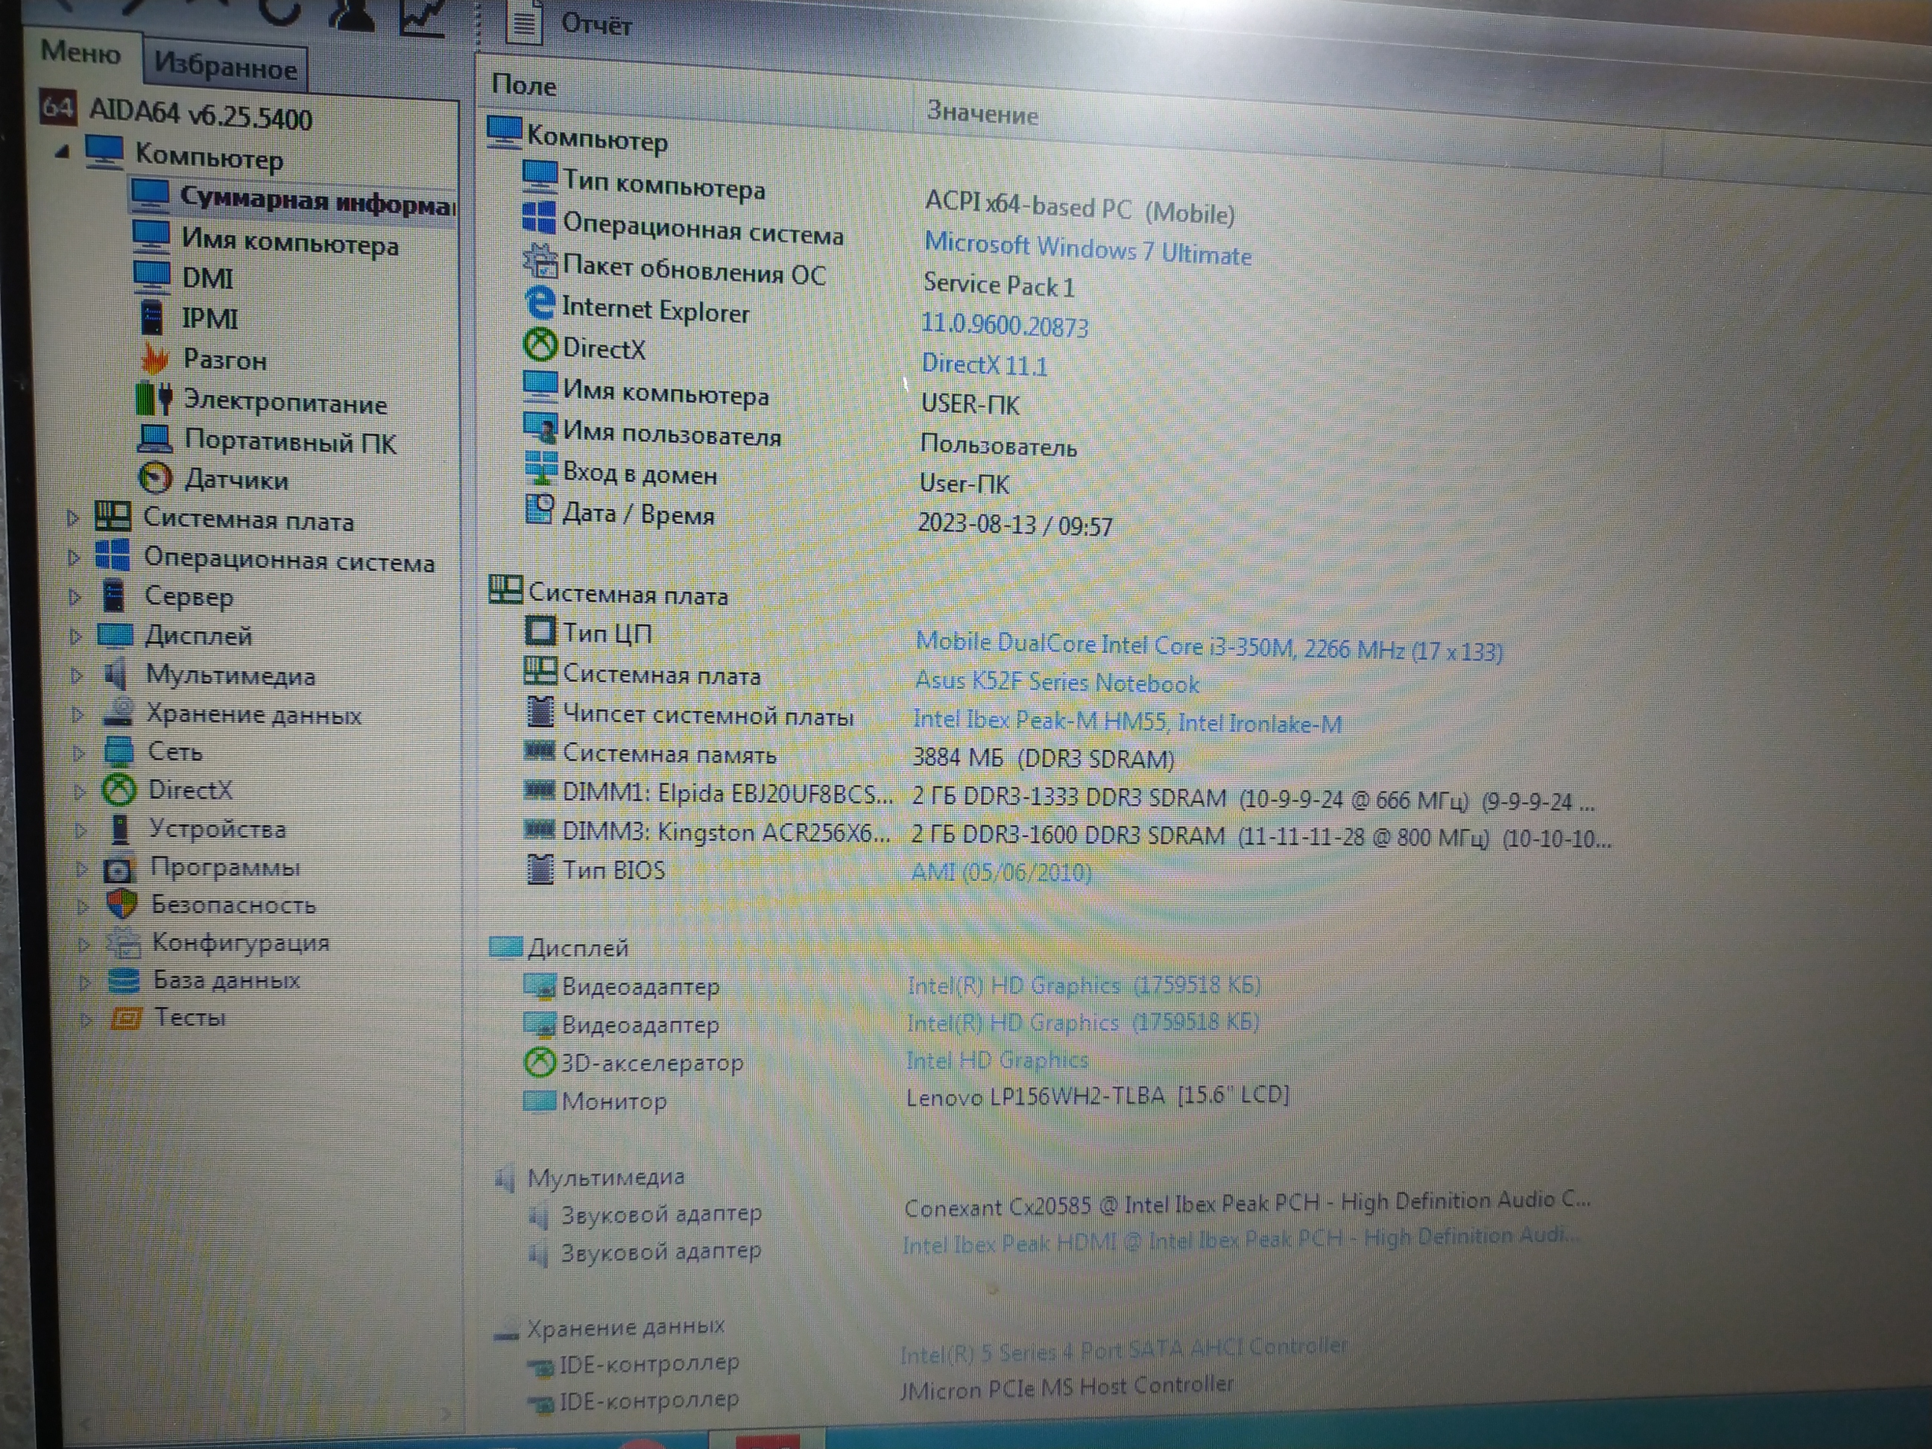Select Conexant Cx20585 audio value
1932x1449 pixels.
(1247, 1204)
